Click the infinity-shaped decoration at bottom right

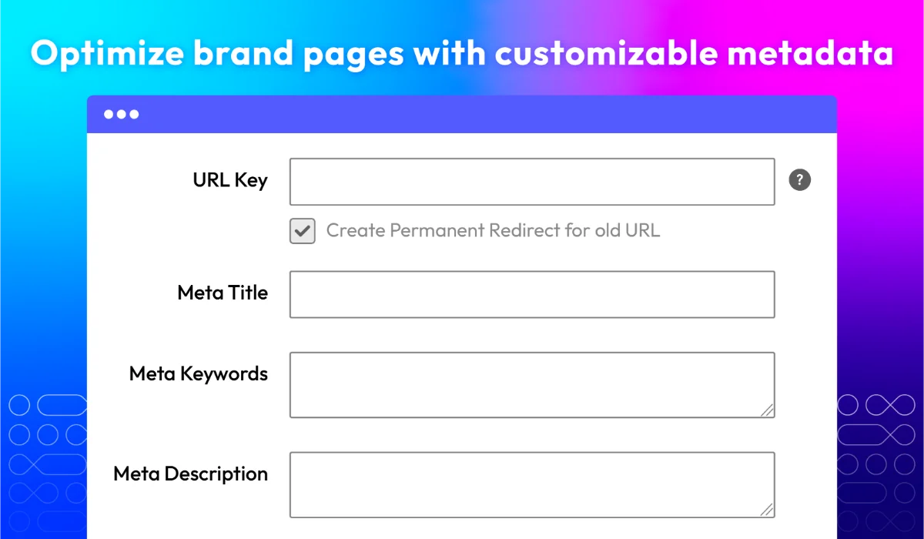click(880, 404)
